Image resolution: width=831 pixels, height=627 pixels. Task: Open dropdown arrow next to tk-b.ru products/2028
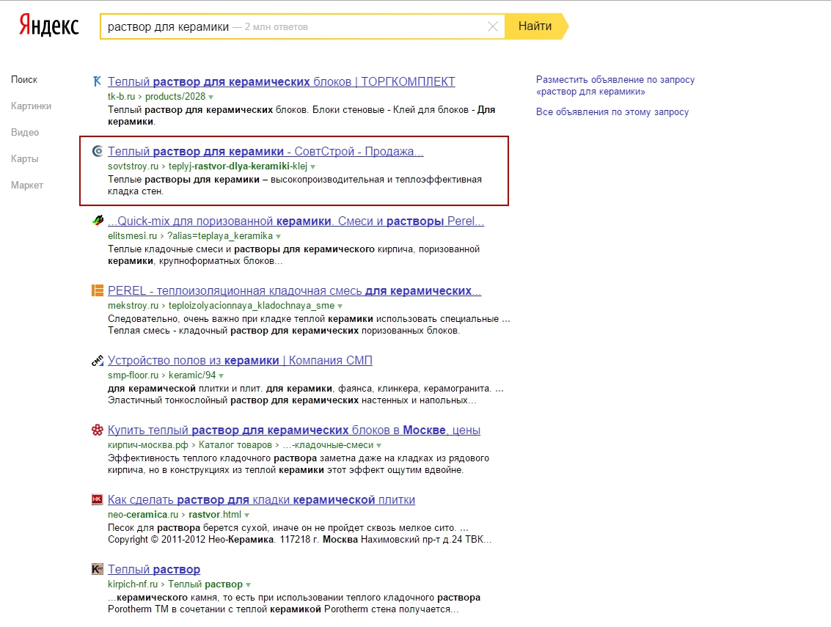click(x=211, y=97)
